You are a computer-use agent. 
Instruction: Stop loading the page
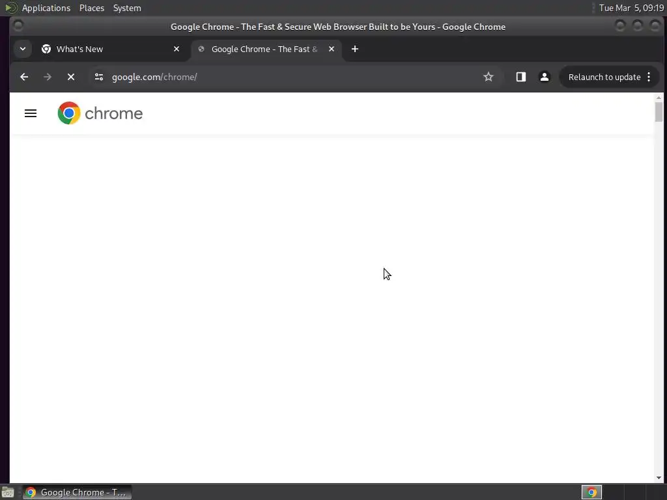[71, 77]
